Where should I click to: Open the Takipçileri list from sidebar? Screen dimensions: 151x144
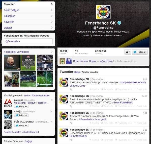click(28, 16)
